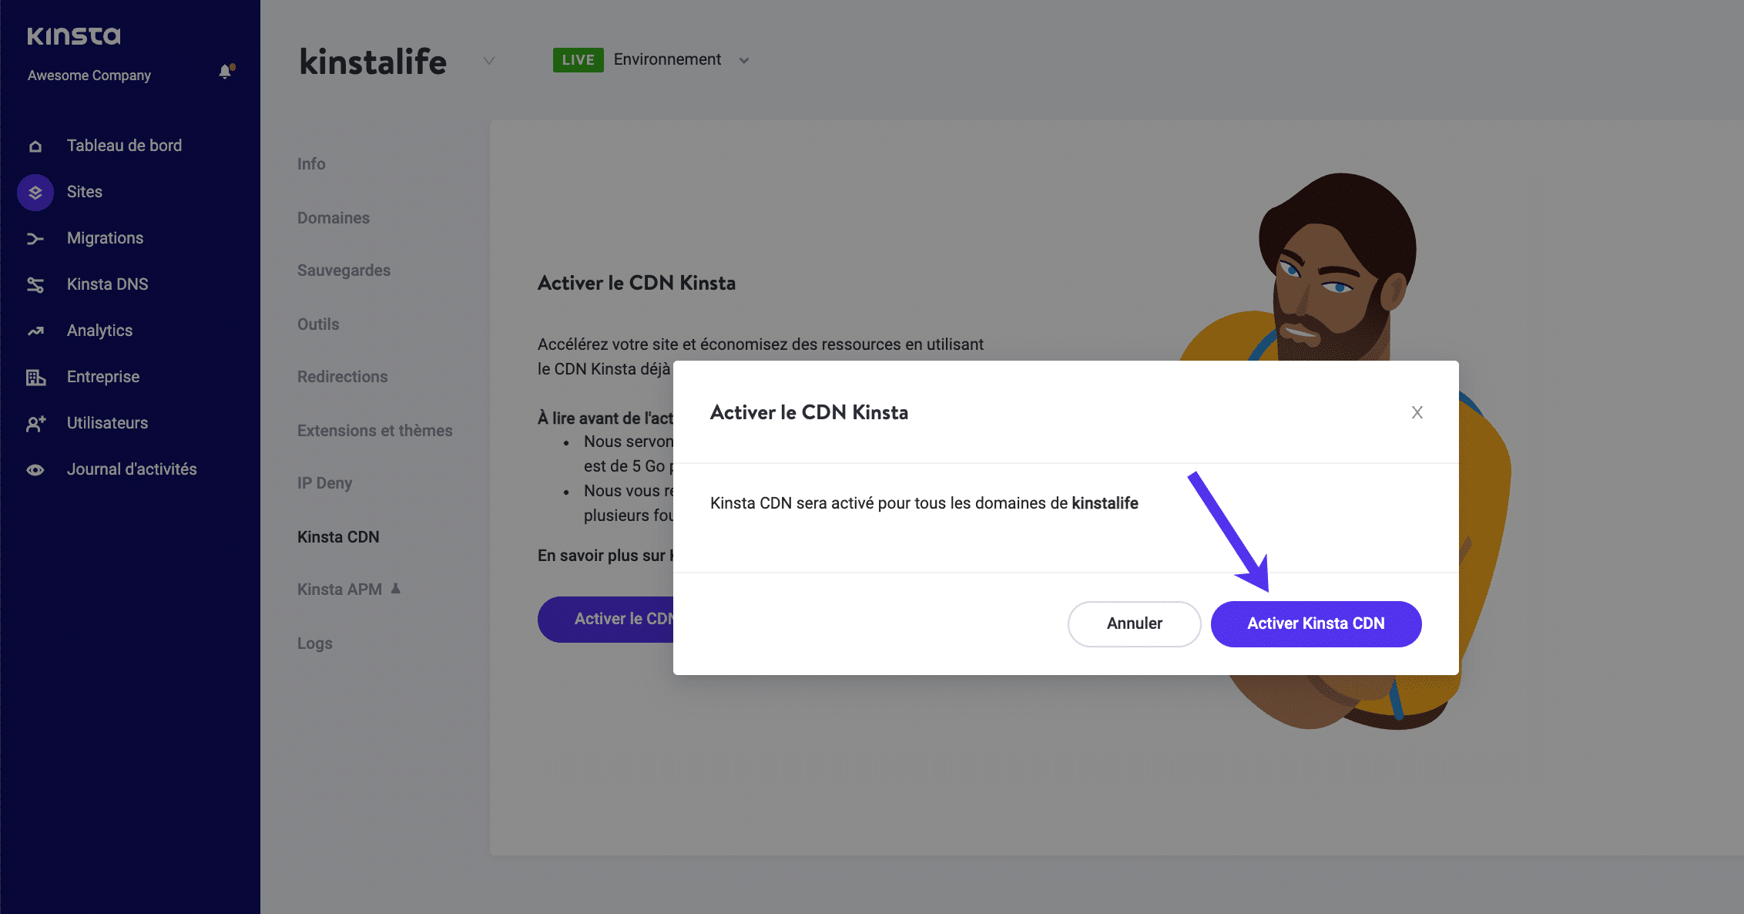1744x914 pixels.
Task: Click the warning icon next to Kinsta APM
Action: tap(396, 588)
